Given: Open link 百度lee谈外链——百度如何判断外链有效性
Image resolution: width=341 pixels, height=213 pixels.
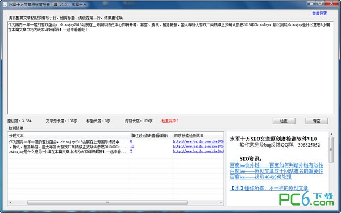Looking at the screenshot, I should [276, 165].
